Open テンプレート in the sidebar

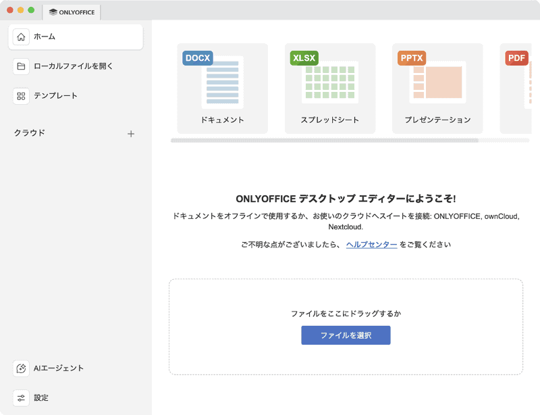tap(76, 96)
